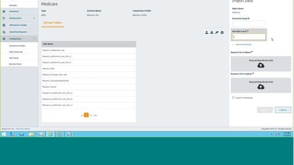The height and width of the screenshot is (165, 294).
Task: Click the upload arrow icon above the table
Action: click(207, 33)
